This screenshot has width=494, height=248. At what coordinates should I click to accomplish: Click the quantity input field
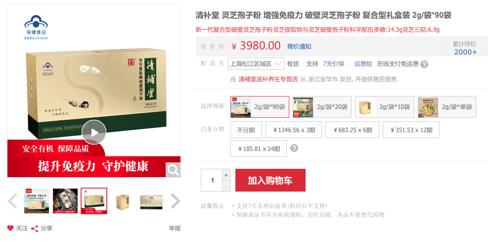[x=212, y=180]
